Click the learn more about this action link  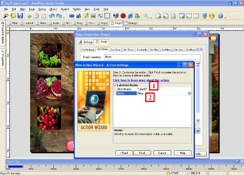coord(135,80)
